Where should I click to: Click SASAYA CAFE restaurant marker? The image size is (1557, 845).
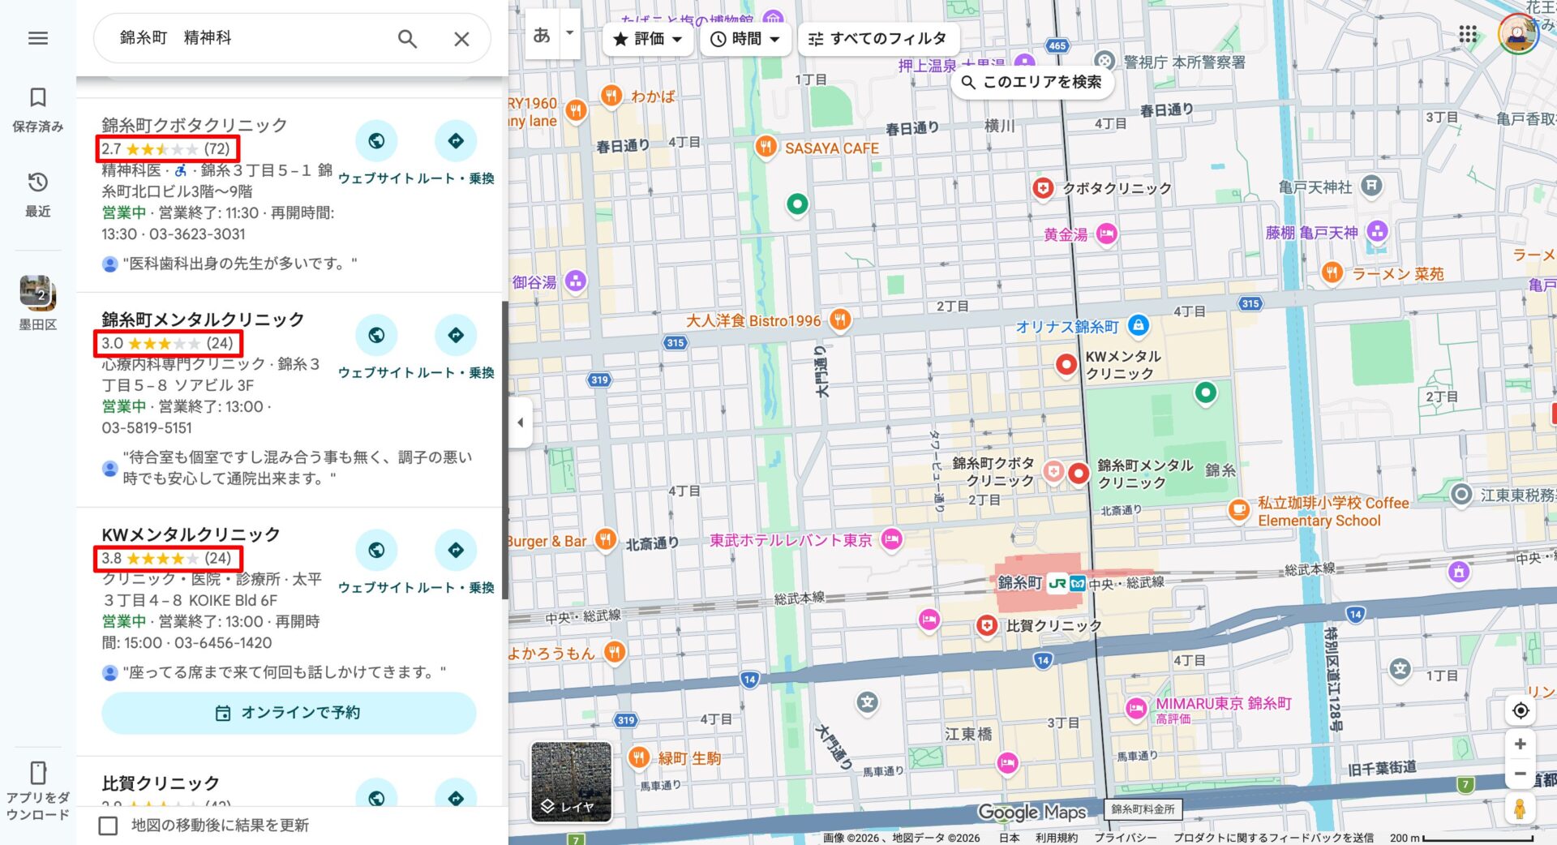(x=766, y=147)
